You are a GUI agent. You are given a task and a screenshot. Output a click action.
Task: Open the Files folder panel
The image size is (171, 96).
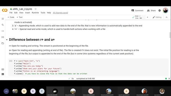coord(3,43)
